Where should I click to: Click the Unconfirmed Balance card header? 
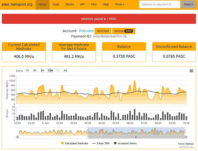[174, 47]
